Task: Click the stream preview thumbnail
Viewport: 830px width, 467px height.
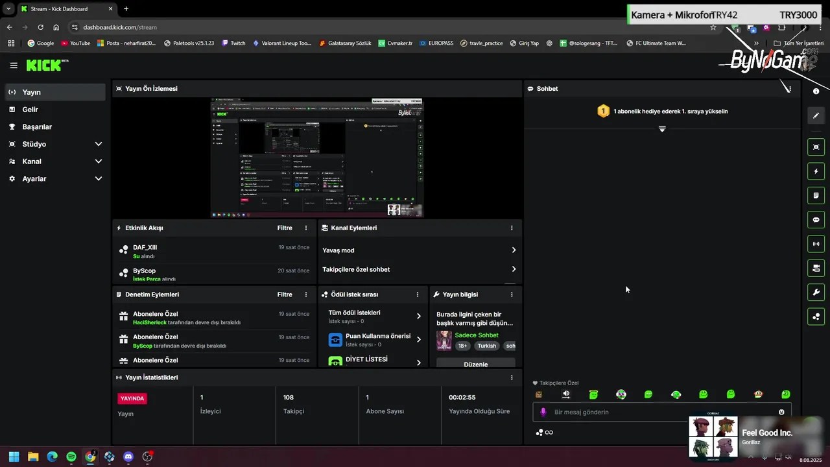Action: [316, 158]
